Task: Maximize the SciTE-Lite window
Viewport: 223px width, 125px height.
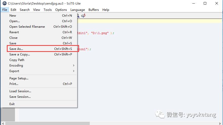Action: 205,3
